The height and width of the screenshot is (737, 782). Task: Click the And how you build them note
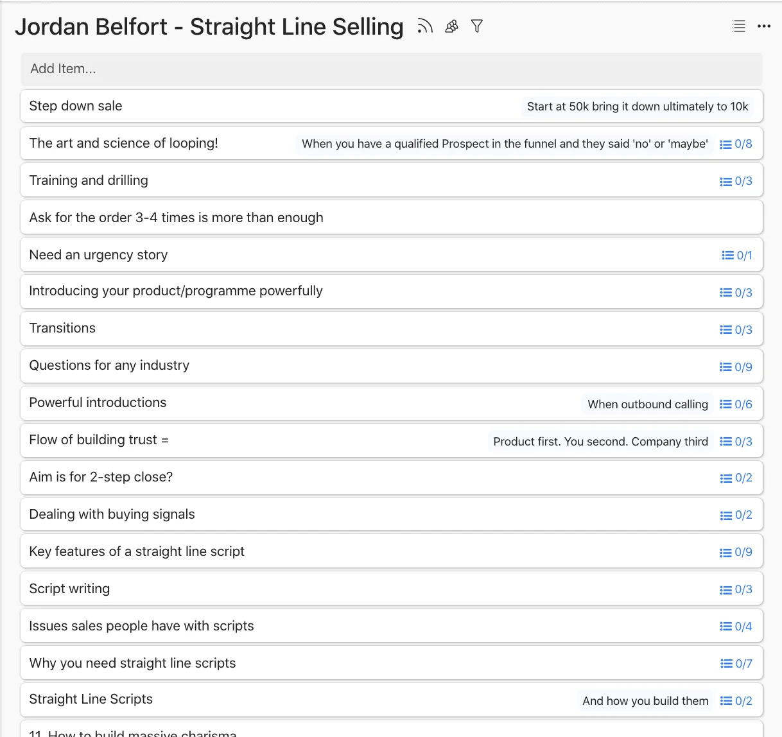[645, 701]
